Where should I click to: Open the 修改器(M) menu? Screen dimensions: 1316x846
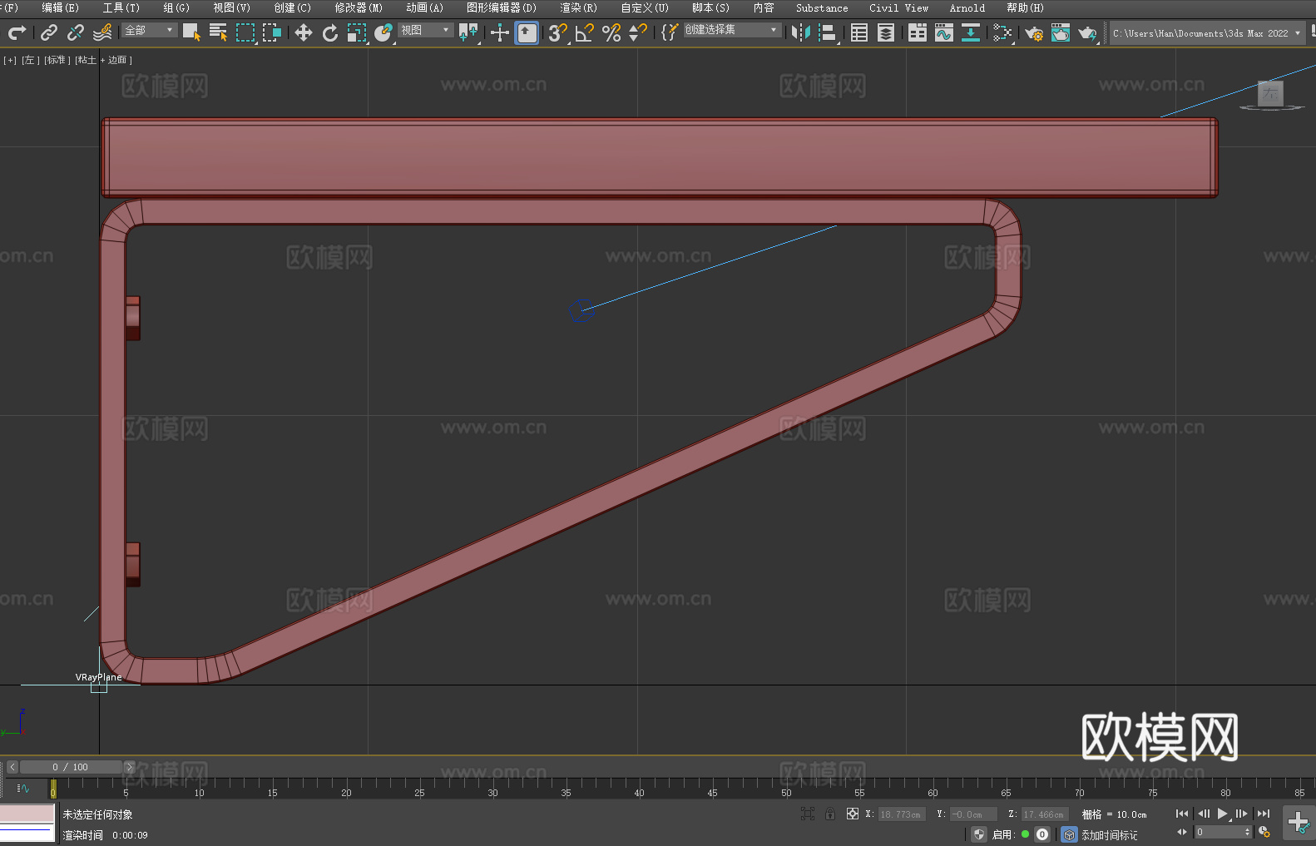(359, 7)
